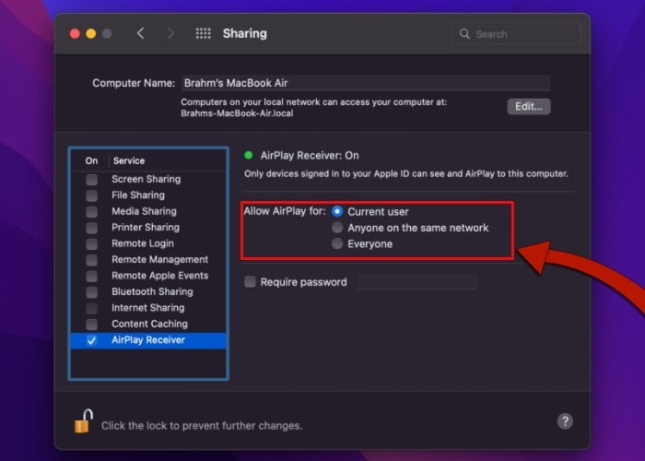Enable Remote Apple Events checkbox
645x461 pixels.
(x=92, y=276)
